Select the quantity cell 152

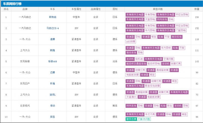[x=197, y=28]
